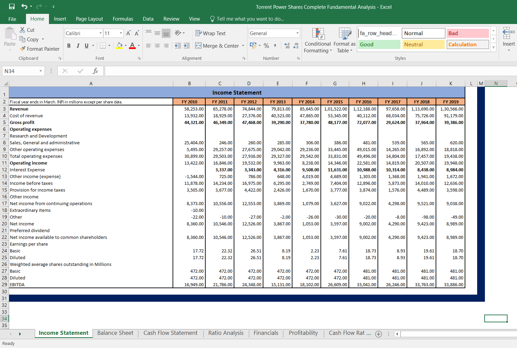Open the Profitability worksheet
Image resolution: width=517 pixels, height=348 pixels.
coord(303,333)
